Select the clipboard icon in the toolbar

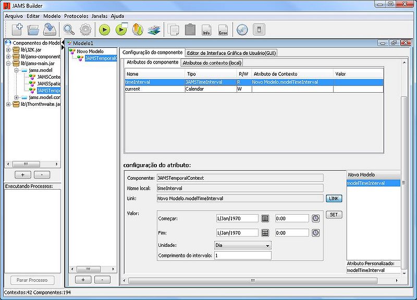coord(190,29)
